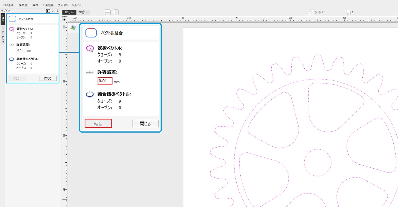Switch to the シート side tab
Viewport: 398px width, 207px height.
[2, 30]
